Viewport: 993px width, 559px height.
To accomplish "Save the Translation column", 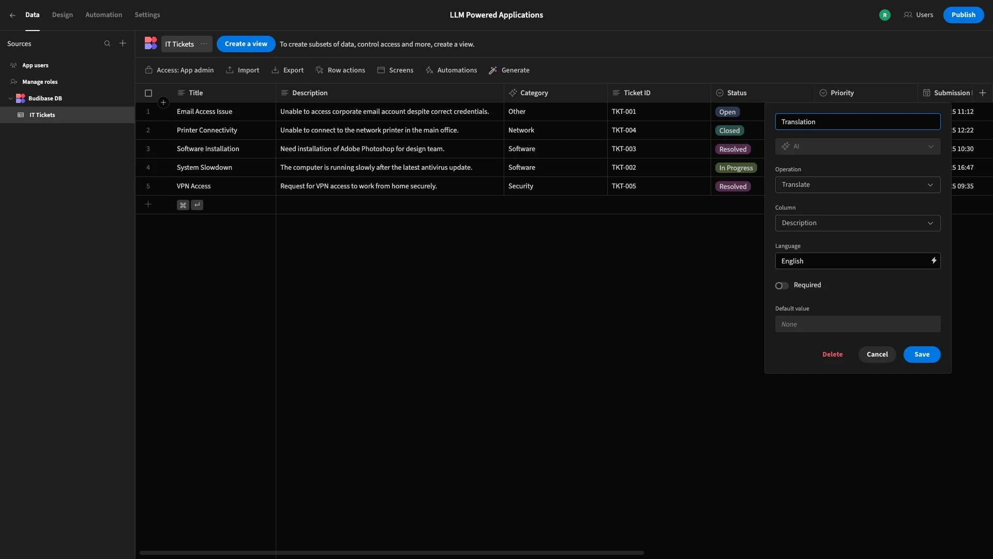I will [x=922, y=355].
